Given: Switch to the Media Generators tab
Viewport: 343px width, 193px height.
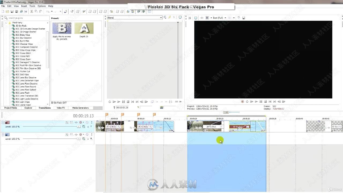Looking at the screenshot, I should coord(80,108).
